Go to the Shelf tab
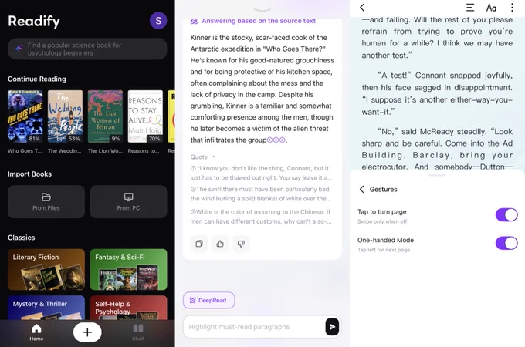525x347 pixels. [138, 332]
